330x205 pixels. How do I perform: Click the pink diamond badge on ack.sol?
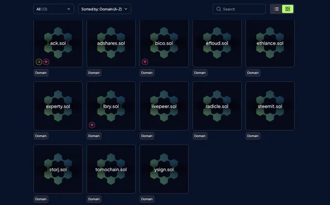pos(46,62)
